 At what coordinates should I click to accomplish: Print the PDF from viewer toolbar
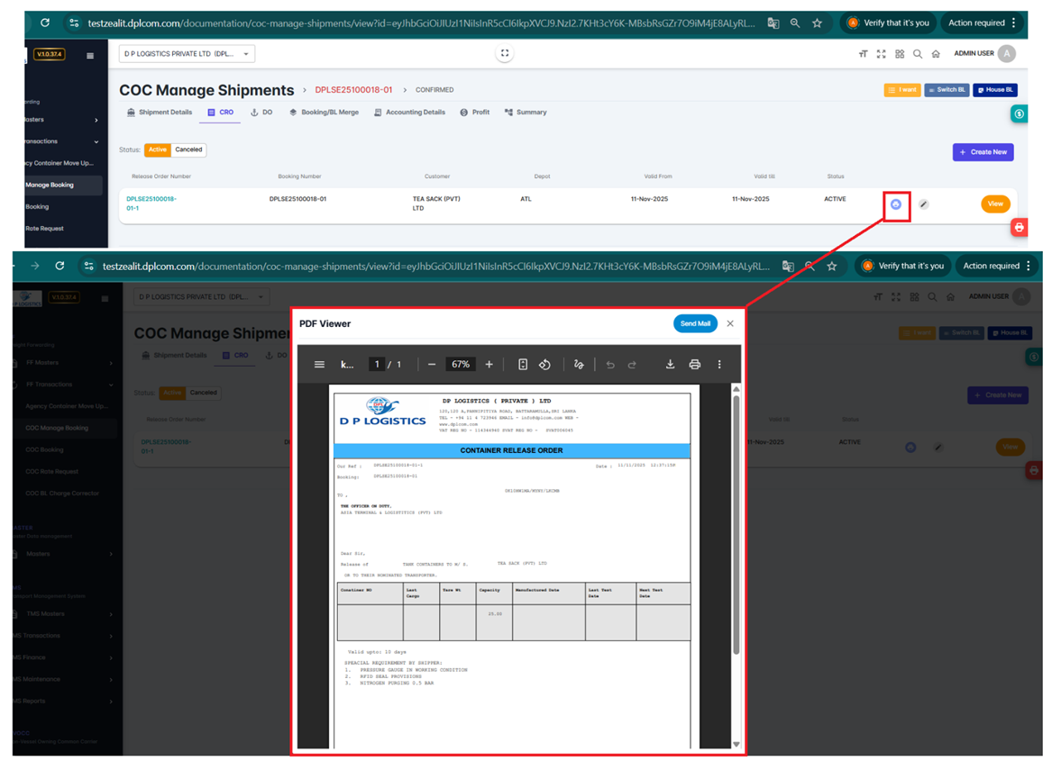[x=694, y=365]
